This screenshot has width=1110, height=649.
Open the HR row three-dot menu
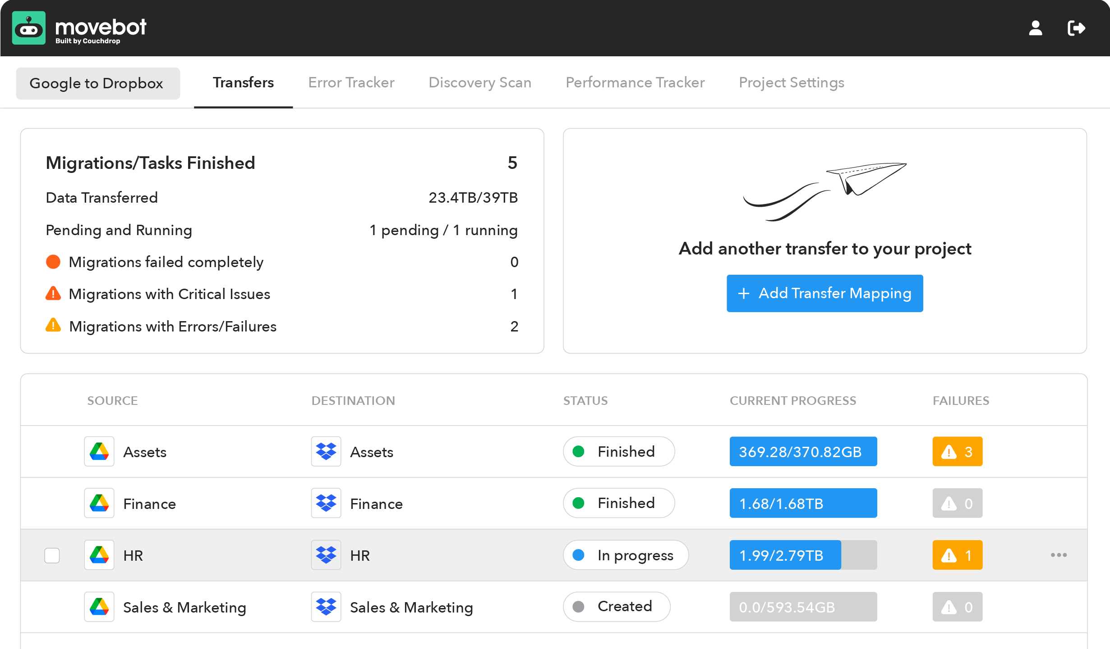click(x=1059, y=555)
